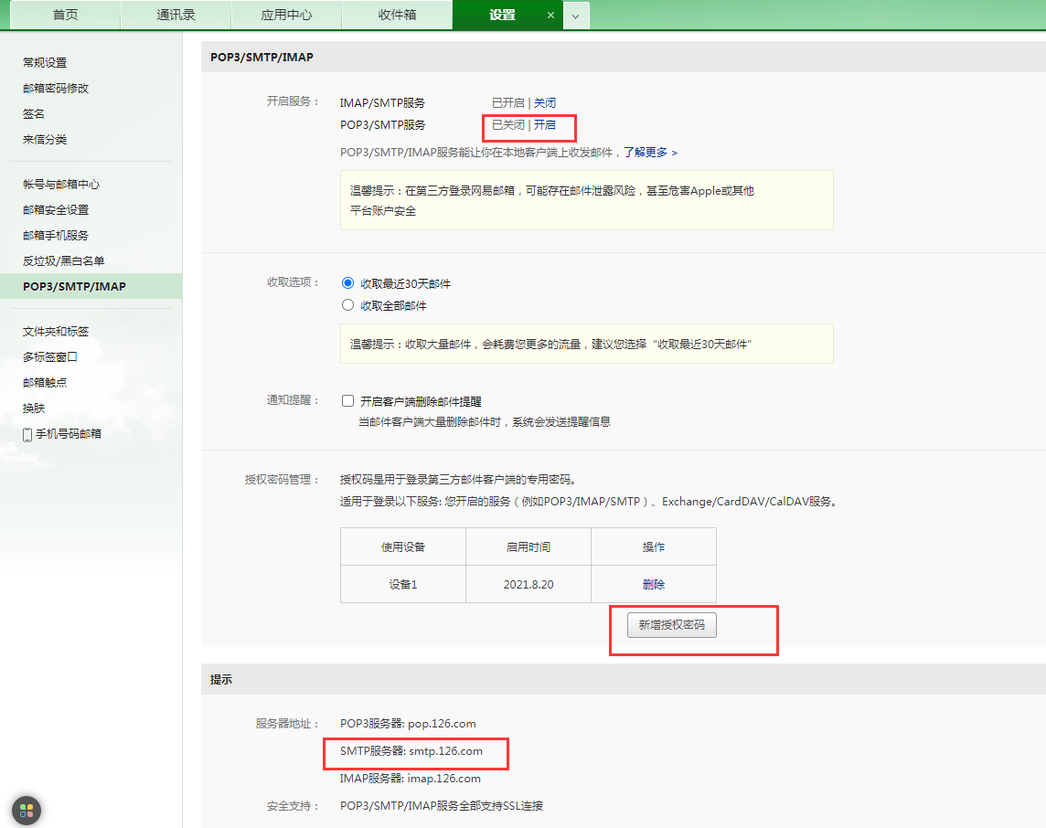
Task: Click 关闭 link for IMAP/SMTP服务
Action: (545, 102)
